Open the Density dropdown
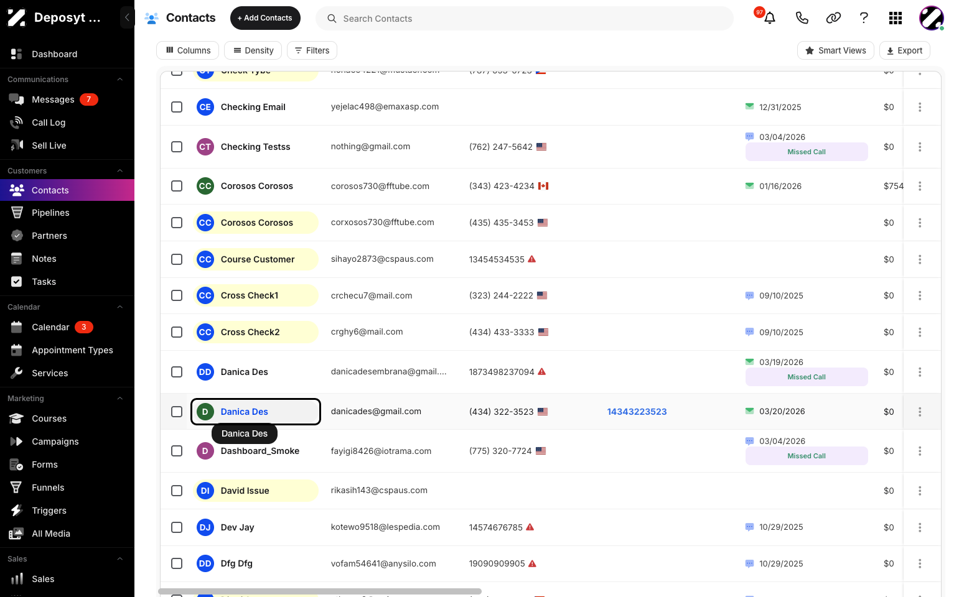959x597 pixels. 253,50
